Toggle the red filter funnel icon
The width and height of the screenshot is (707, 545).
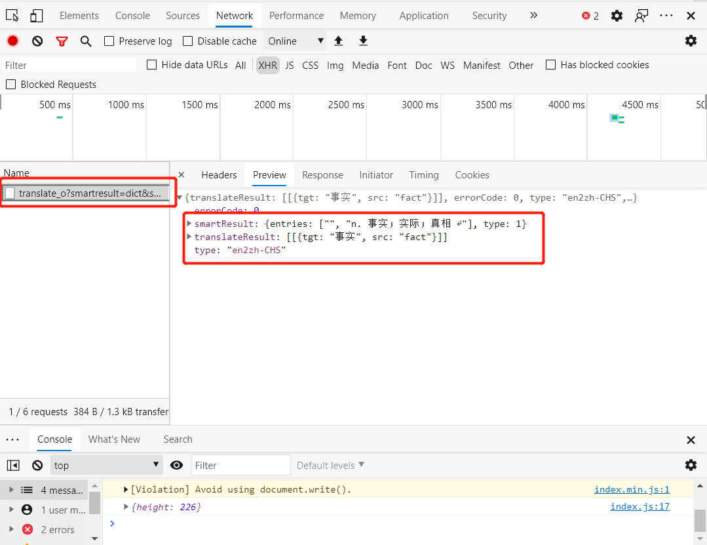(62, 41)
